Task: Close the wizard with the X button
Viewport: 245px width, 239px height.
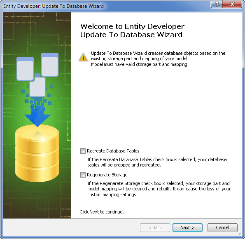Action: coord(232,4)
